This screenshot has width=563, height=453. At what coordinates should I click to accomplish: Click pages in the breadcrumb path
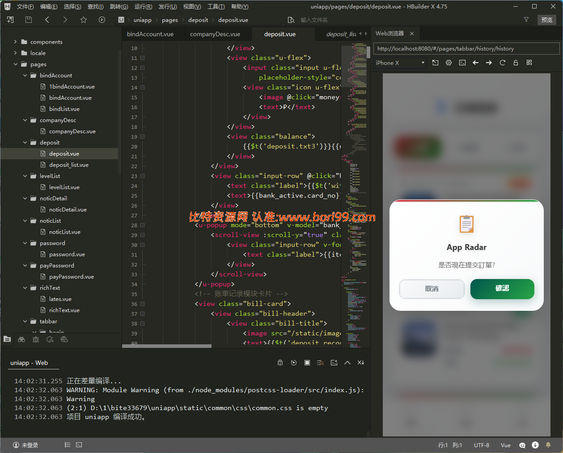pyautogui.click(x=170, y=20)
